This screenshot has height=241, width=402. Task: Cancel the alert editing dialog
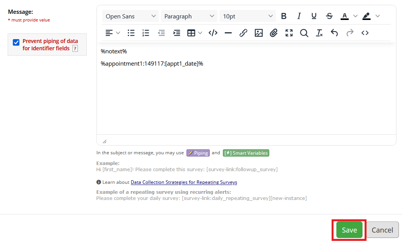382,230
